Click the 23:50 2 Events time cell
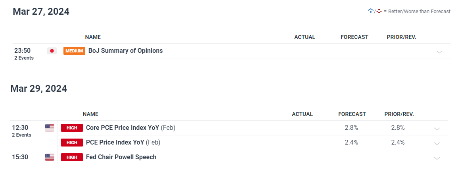Viewport: 460px width, 189px height. [24, 54]
